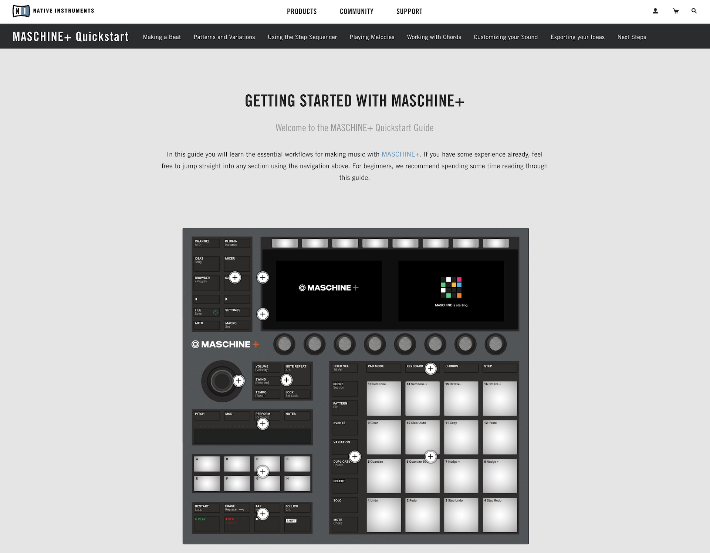Click the Welcome to the MASCHINE+ Quickstart Guide subtitle

355,128
